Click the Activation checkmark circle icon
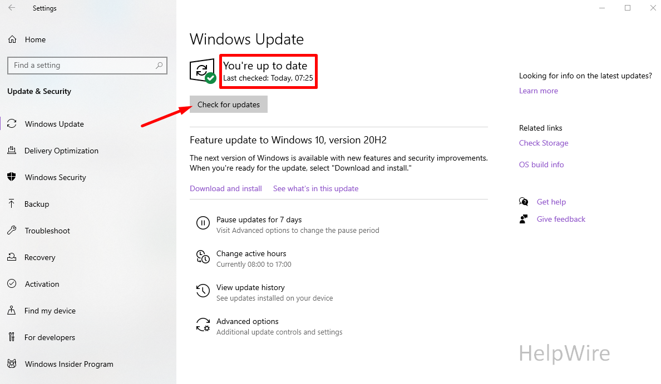This screenshot has width=661, height=384. click(x=12, y=283)
